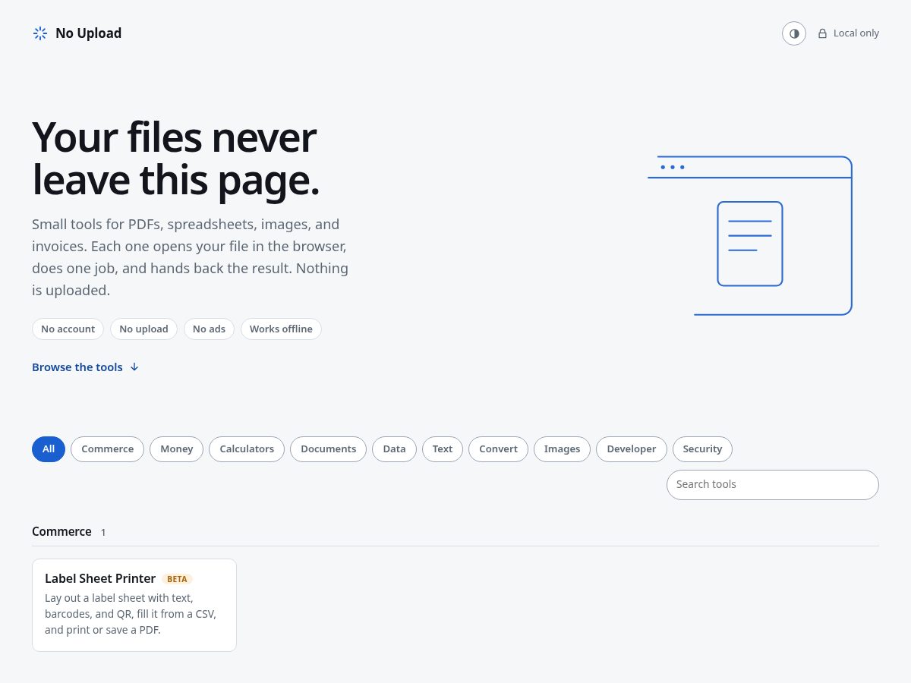Show the Calculators category
Viewport: 911px width, 683px height.
tap(247, 449)
